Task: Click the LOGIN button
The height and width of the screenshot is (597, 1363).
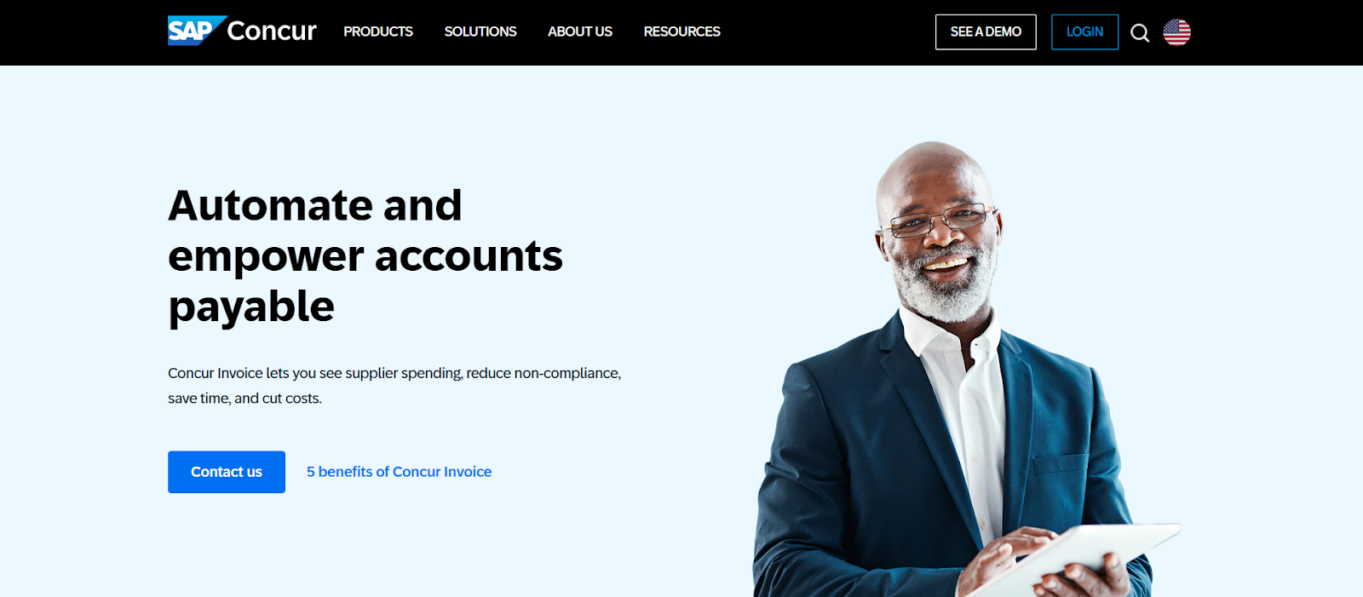Action: click(1084, 32)
